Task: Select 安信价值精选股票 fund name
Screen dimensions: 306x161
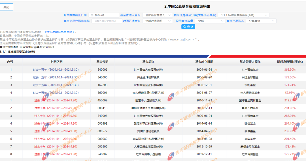Action: point(148,131)
